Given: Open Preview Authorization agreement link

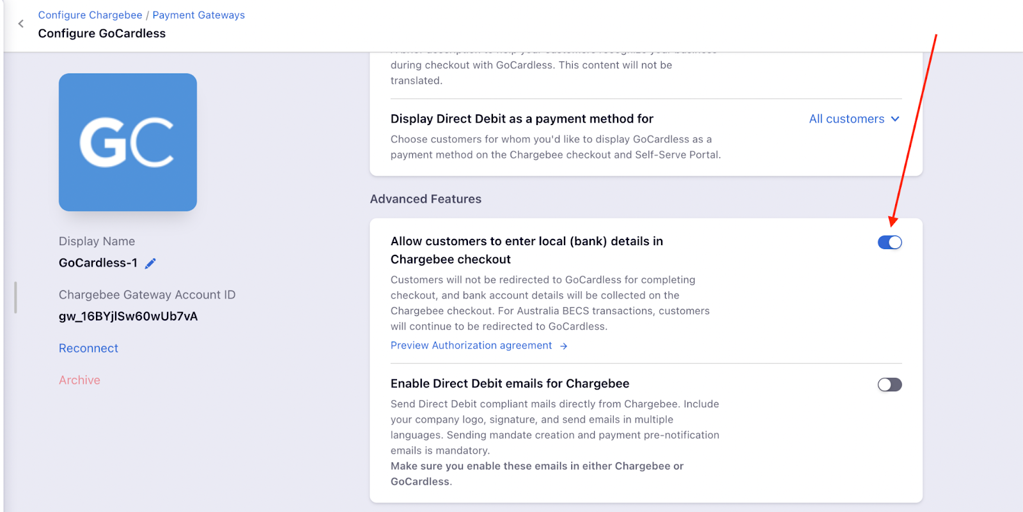Looking at the screenshot, I should (x=471, y=345).
